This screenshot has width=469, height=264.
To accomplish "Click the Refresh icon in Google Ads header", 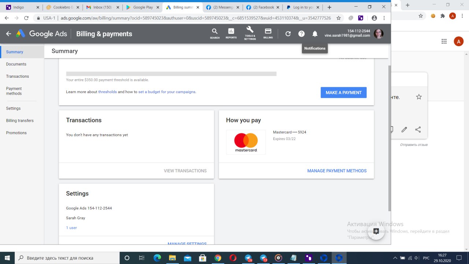I will [x=288, y=34].
